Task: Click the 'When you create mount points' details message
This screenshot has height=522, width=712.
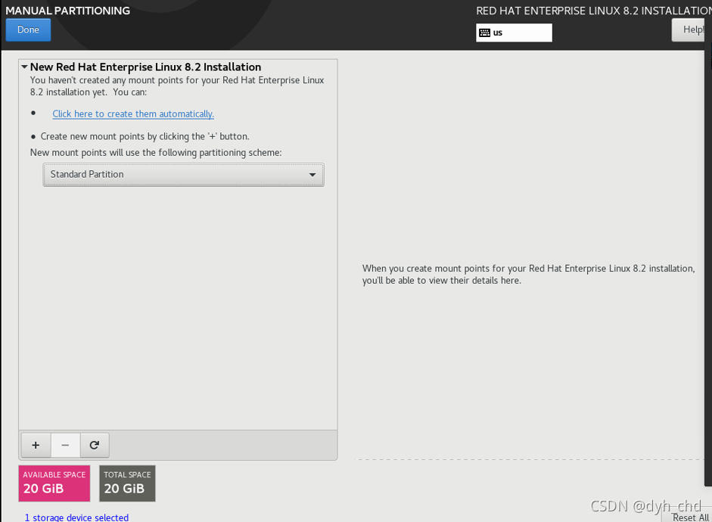Action: tap(529, 274)
